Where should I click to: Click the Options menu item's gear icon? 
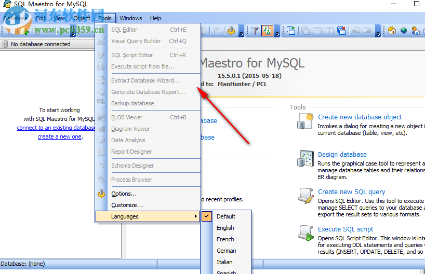(x=101, y=194)
